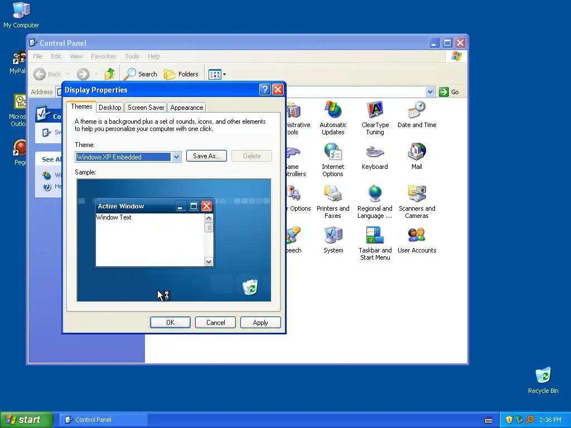Viewport: 571px width, 428px height.
Task: Select the Recycle Bin desktop icon
Action: coord(543,380)
